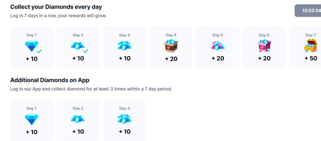The width and height of the screenshot is (321, 141).
Task: Click the golden treasure chest on Day 7
Action: (x=311, y=46)
